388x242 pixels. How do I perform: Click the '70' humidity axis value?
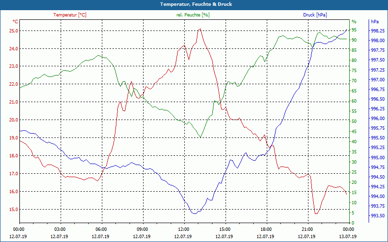click(354, 81)
